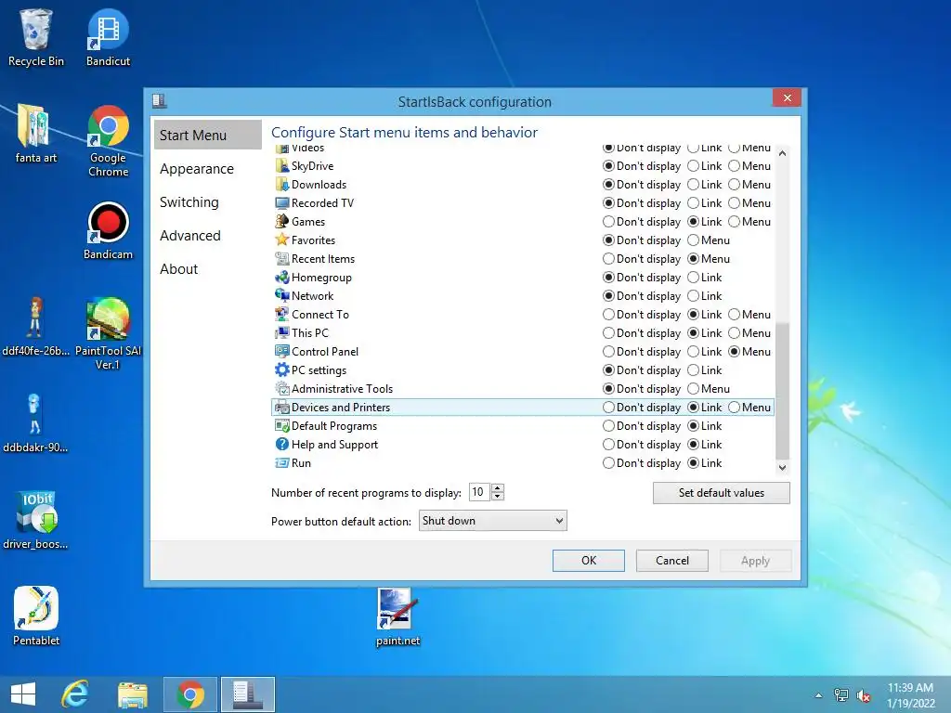Image resolution: width=951 pixels, height=713 pixels.
Task: Set Favorites to Menu
Action: click(693, 240)
